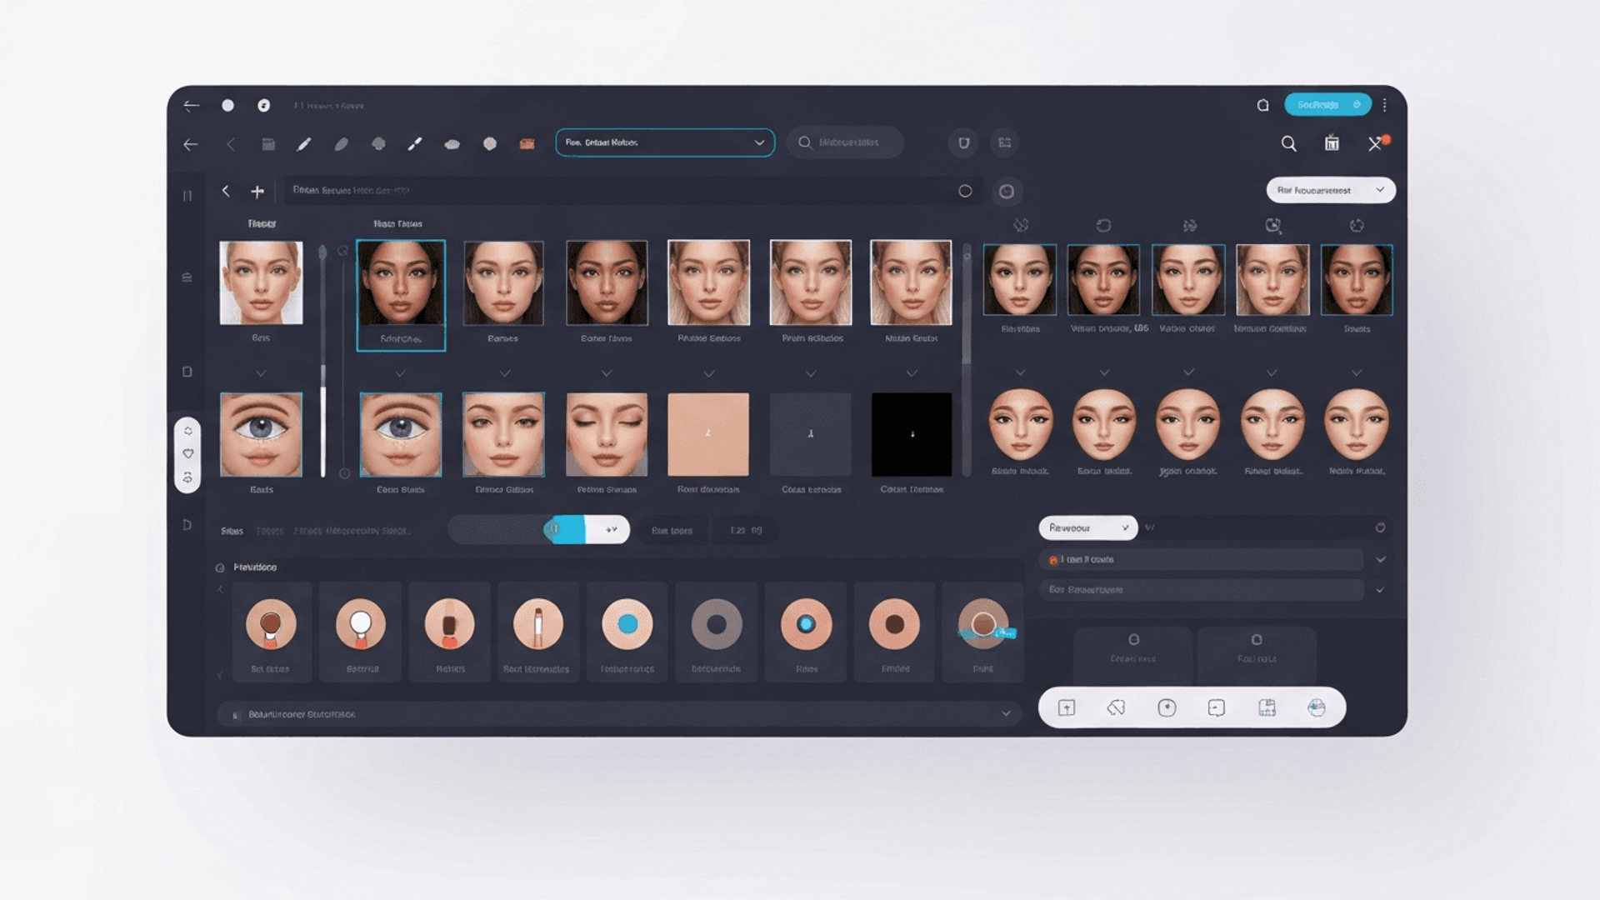Expand the chevron on the long bottom bar

click(1006, 713)
